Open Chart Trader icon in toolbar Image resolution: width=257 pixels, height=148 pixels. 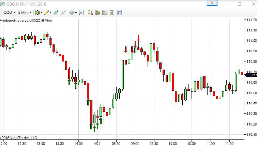pyautogui.click(x=90, y=13)
